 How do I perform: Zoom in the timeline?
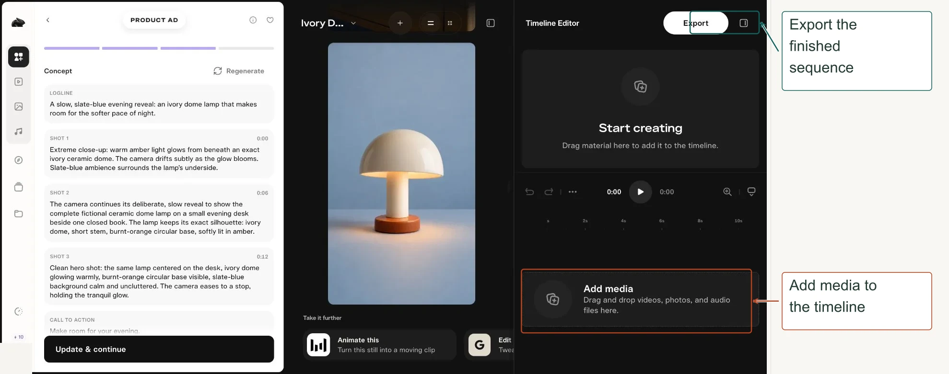pos(727,192)
